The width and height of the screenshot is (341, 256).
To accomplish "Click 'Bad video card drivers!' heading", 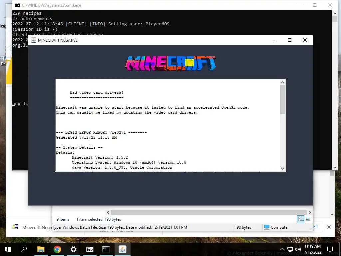I will 97,92.
